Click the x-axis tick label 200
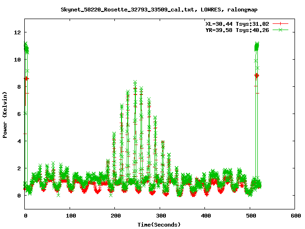 (x=115, y=216)
